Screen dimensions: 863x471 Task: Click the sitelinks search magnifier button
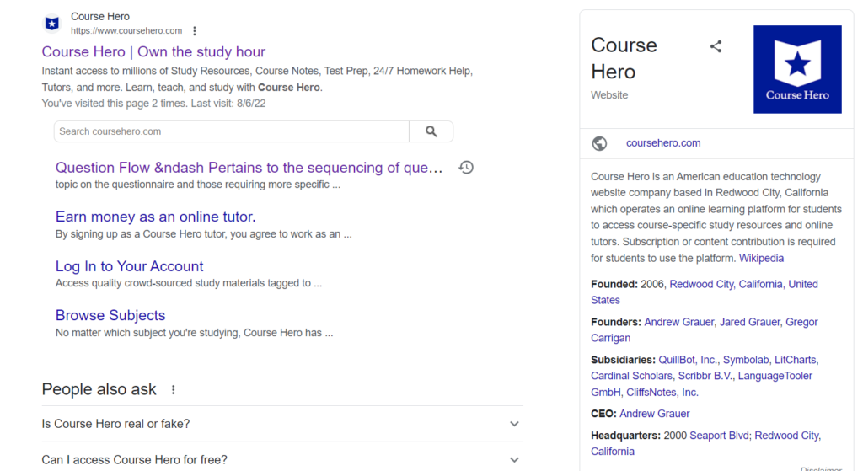(431, 131)
